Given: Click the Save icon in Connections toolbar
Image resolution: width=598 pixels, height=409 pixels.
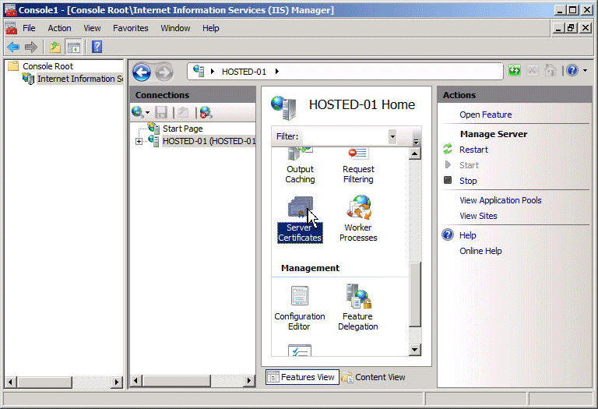Looking at the screenshot, I should pos(161,112).
